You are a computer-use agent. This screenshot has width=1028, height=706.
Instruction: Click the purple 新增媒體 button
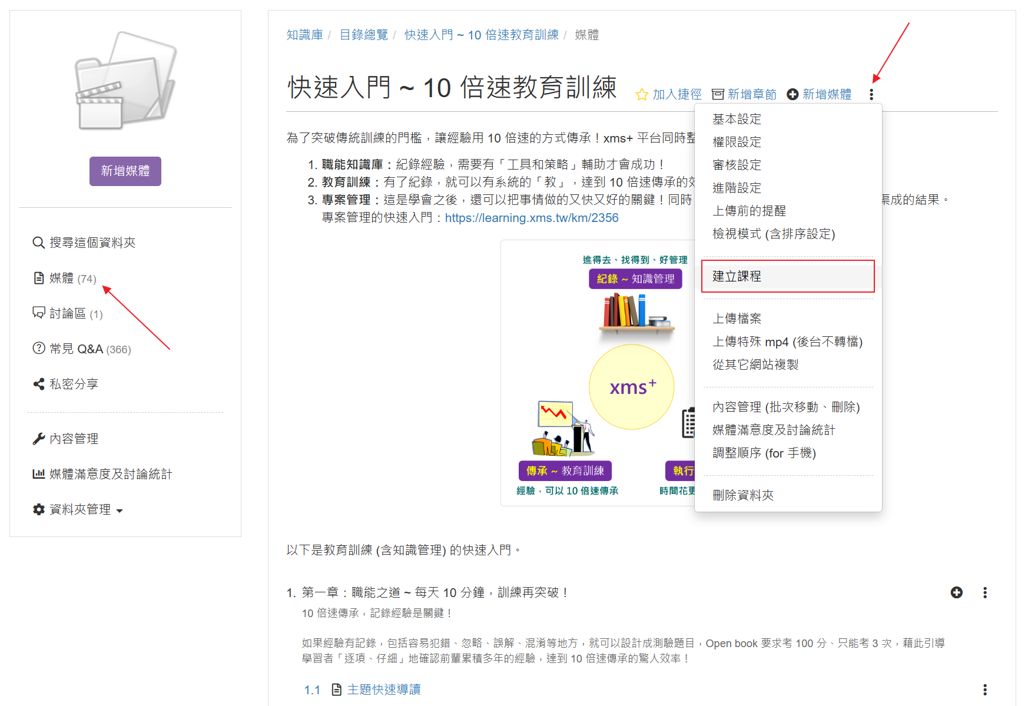coord(125,171)
